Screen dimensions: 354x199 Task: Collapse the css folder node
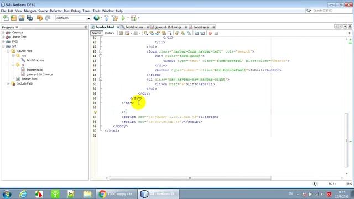[x=13, y=56]
